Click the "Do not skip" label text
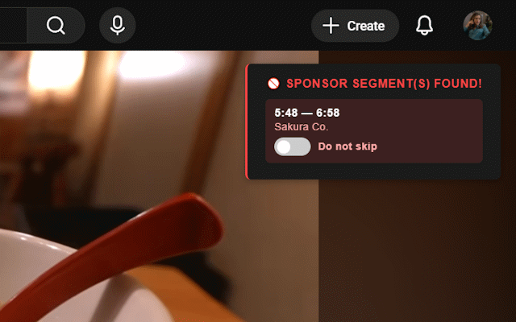Image resolution: width=516 pixels, height=322 pixels. point(347,147)
